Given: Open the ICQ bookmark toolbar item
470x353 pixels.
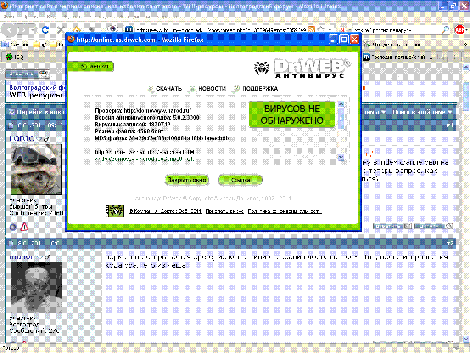Looking at the screenshot, I should click(14, 57).
